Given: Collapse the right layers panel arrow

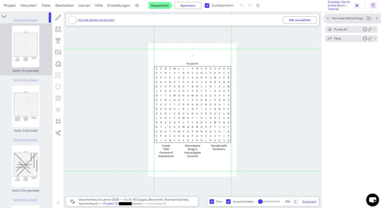Looking at the screenshot, I should tap(377, 18).
